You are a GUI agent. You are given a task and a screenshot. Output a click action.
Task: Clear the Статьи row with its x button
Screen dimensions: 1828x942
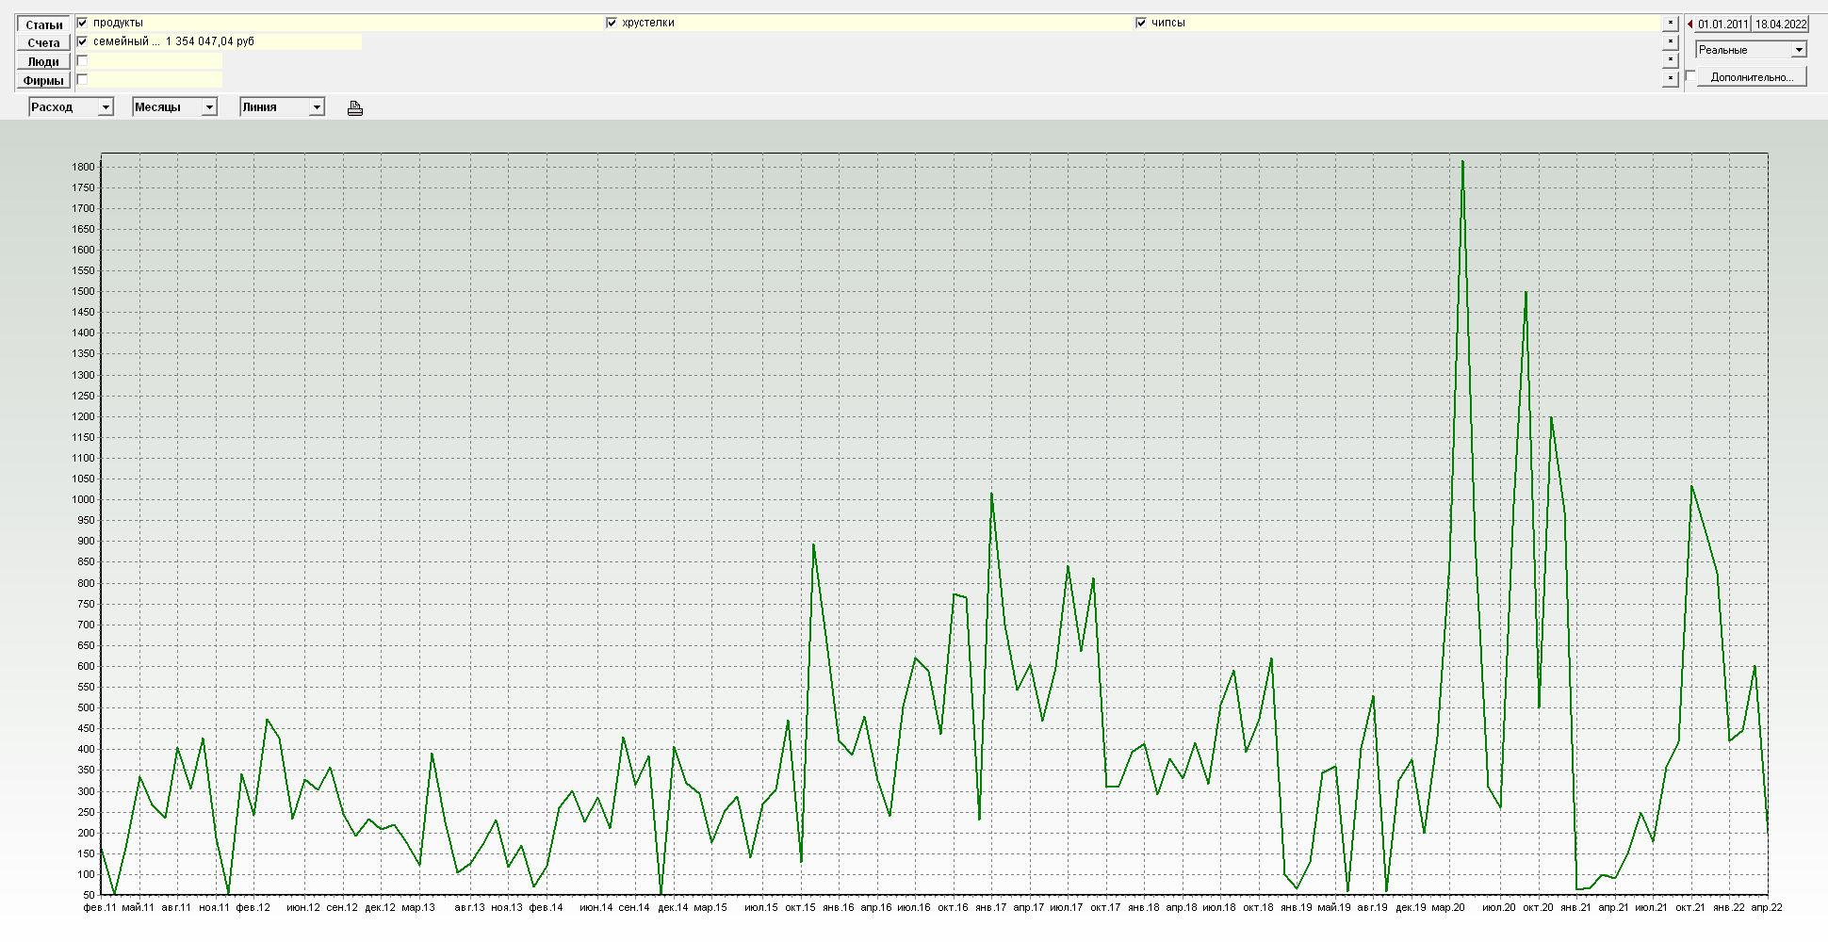(1671, 23)
